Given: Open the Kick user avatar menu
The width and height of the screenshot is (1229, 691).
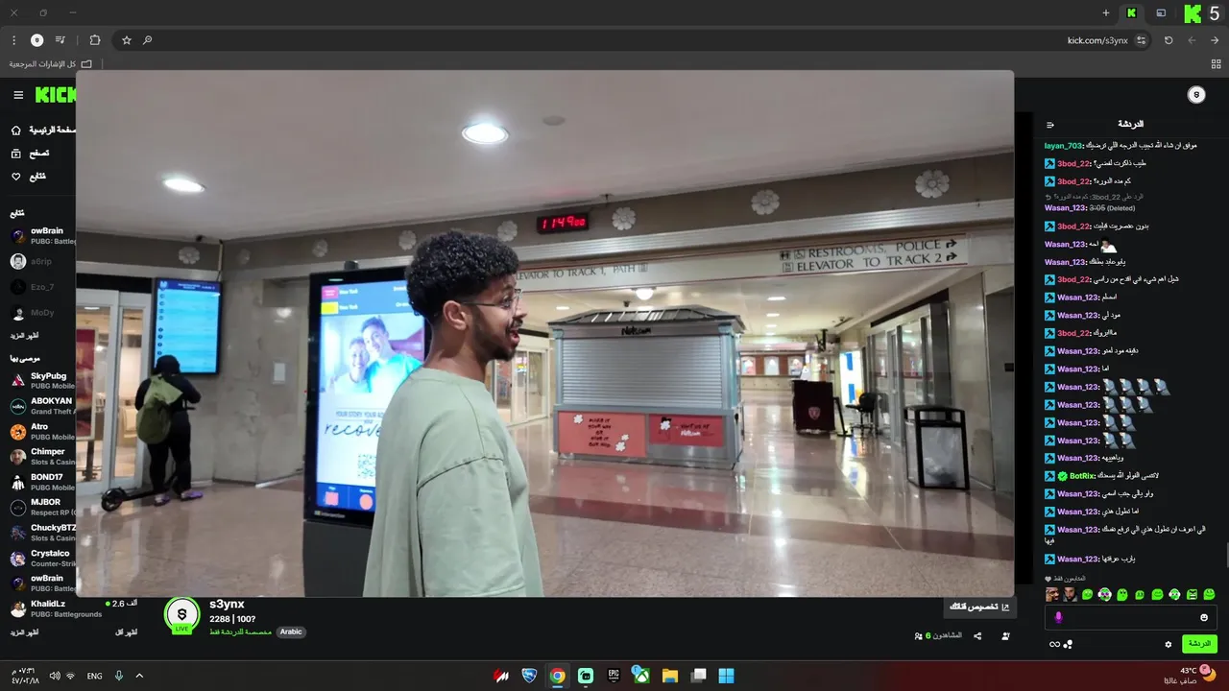Looking at the screenshot, I should click(x=1195, y=94).
